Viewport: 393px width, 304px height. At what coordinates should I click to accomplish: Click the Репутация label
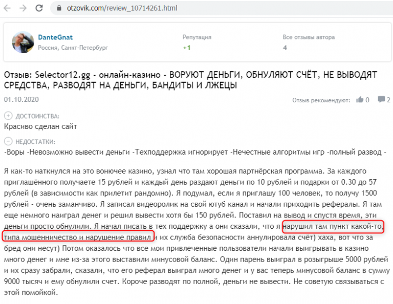pyautogui.click(x=196, y=37)
